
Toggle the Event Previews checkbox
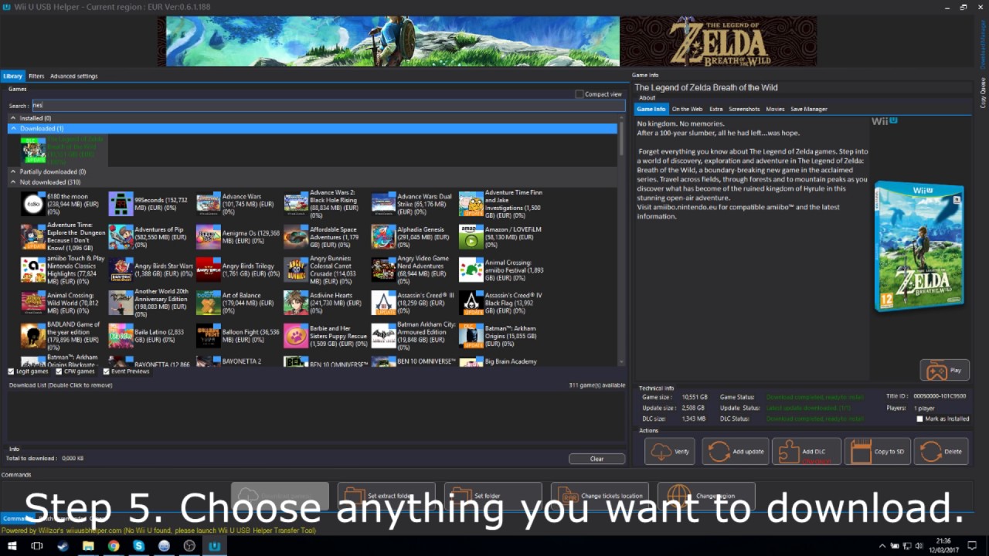click(x=106, y=371)
